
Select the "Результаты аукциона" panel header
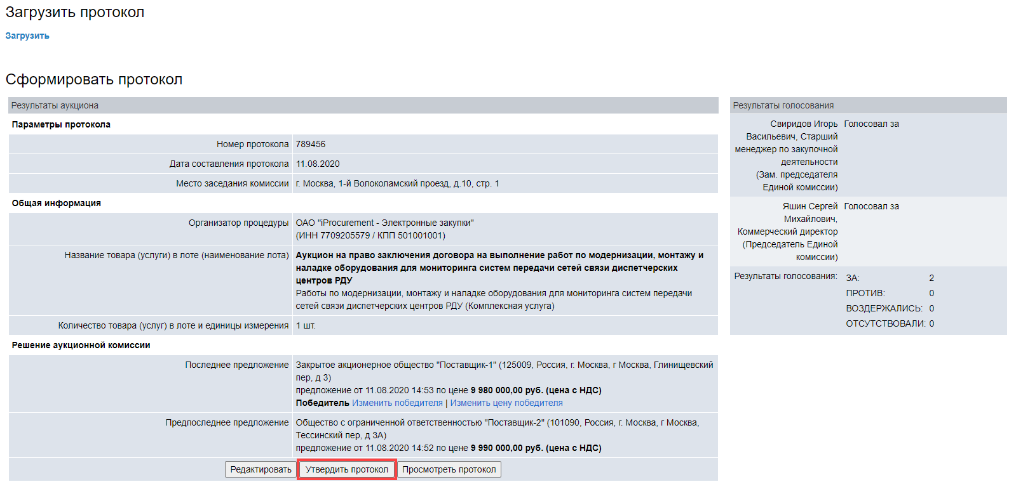[x=55, y=105]
